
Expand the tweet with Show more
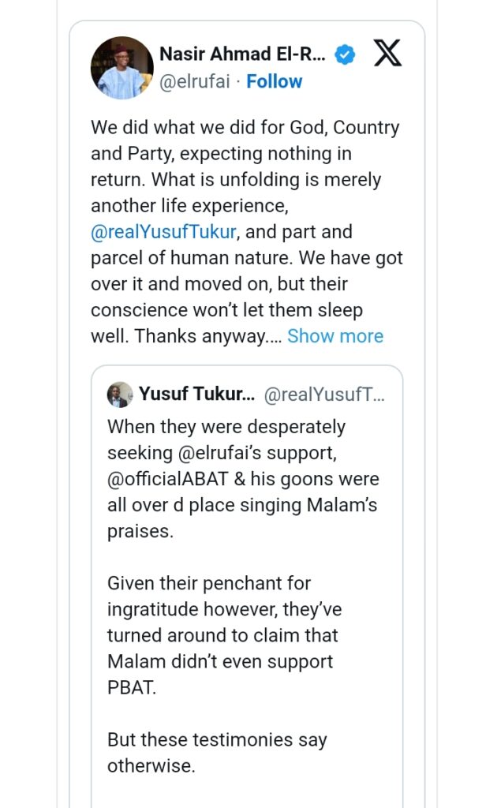(335, 336)
